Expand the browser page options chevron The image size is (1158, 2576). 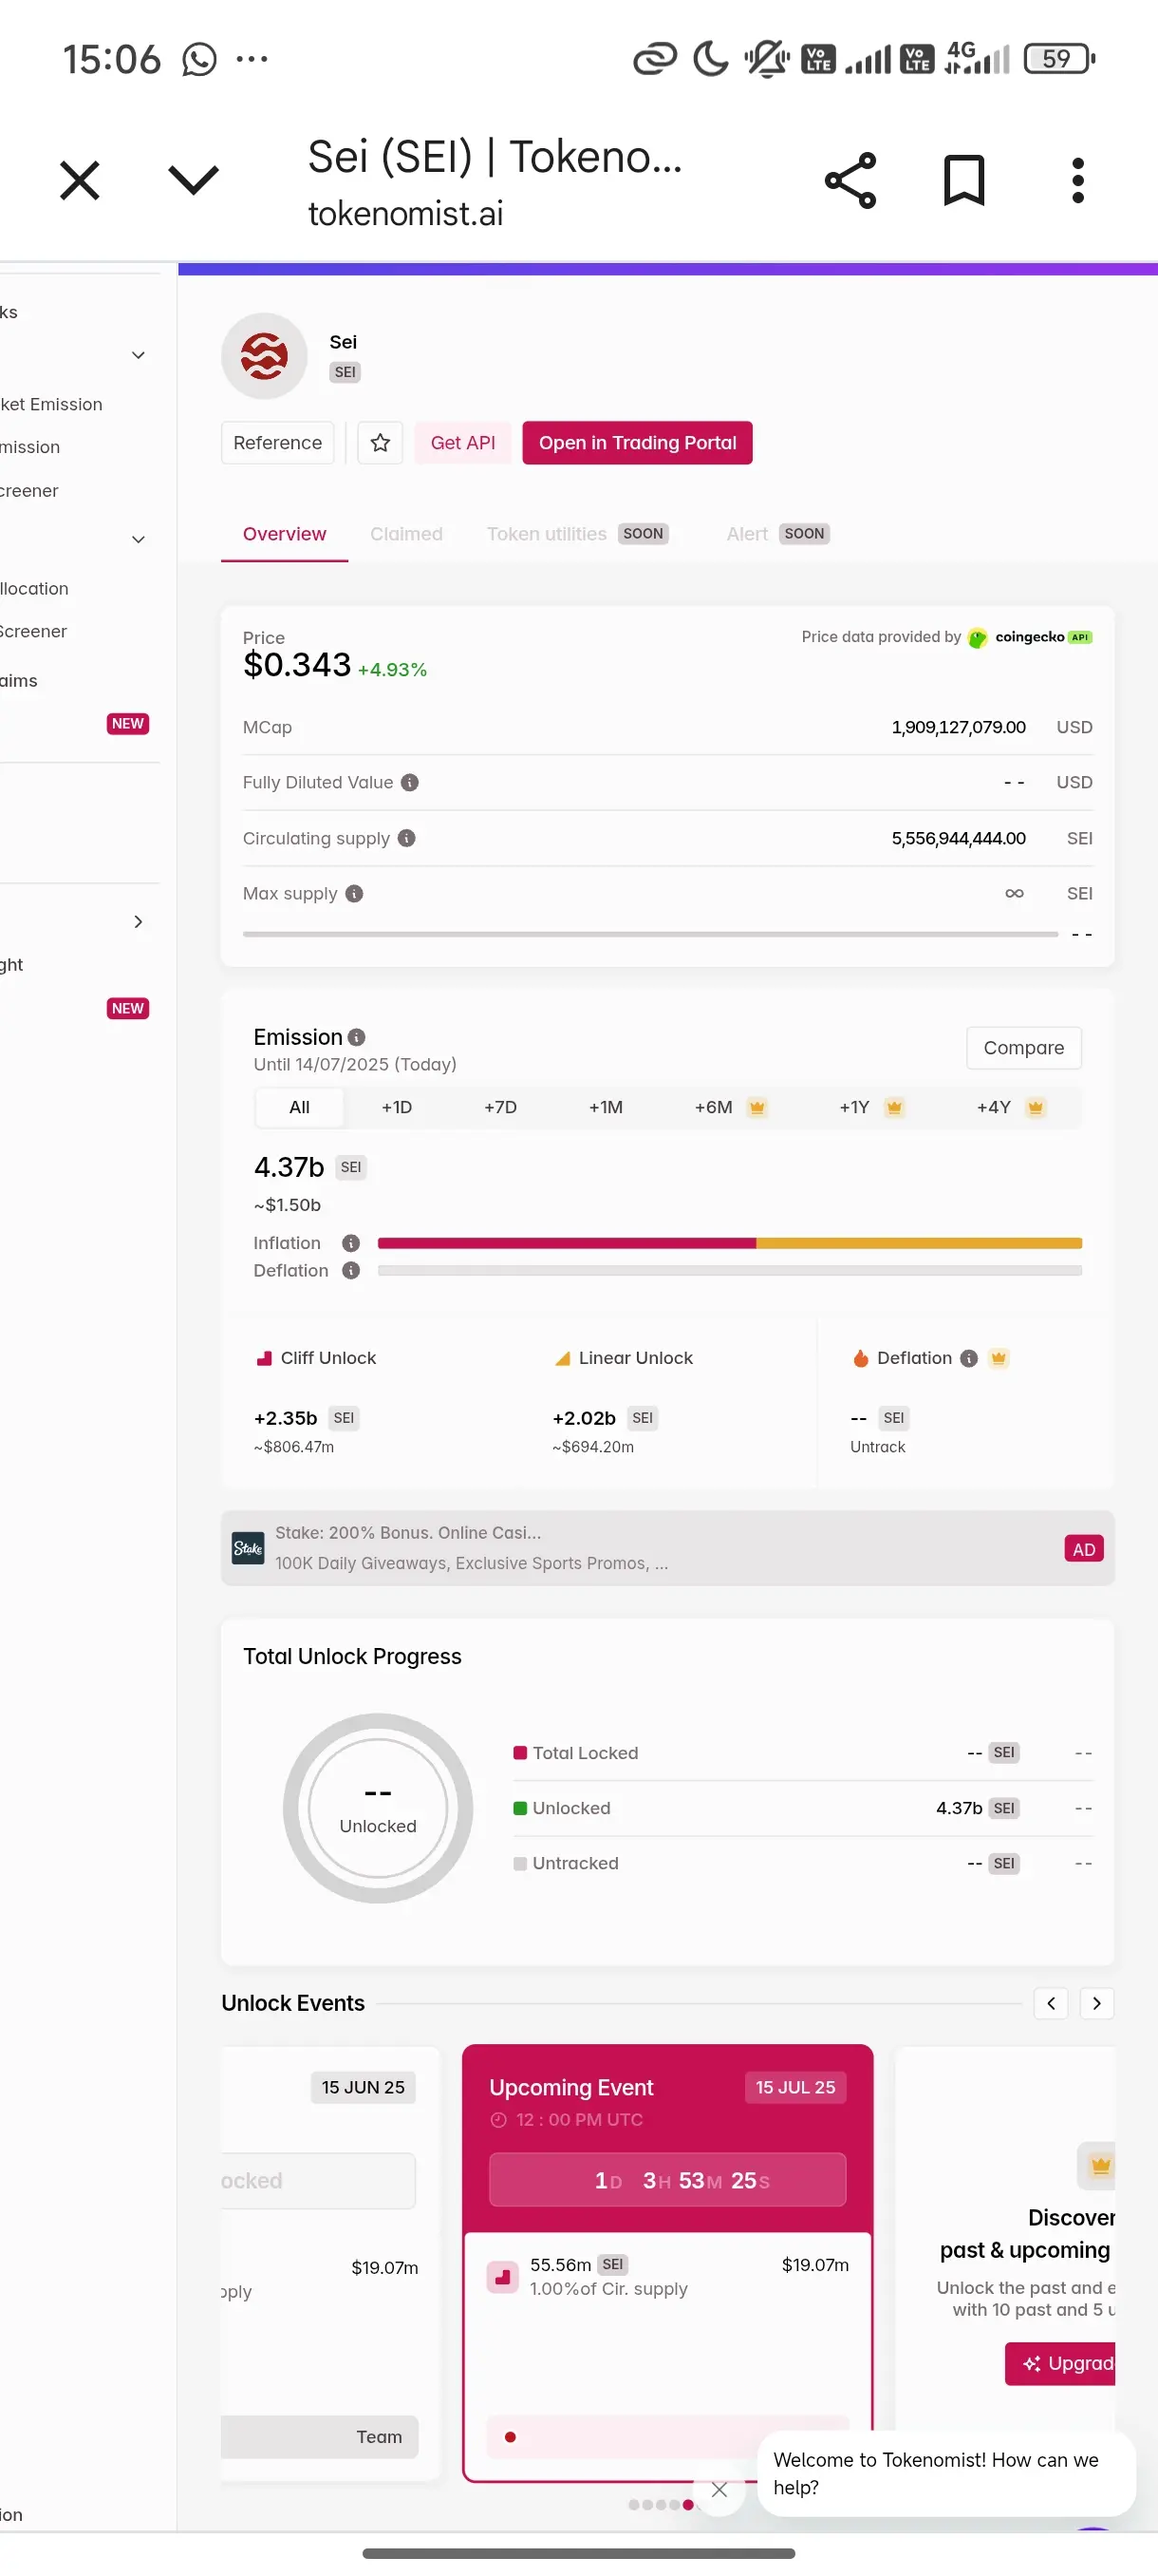(193, 181)
